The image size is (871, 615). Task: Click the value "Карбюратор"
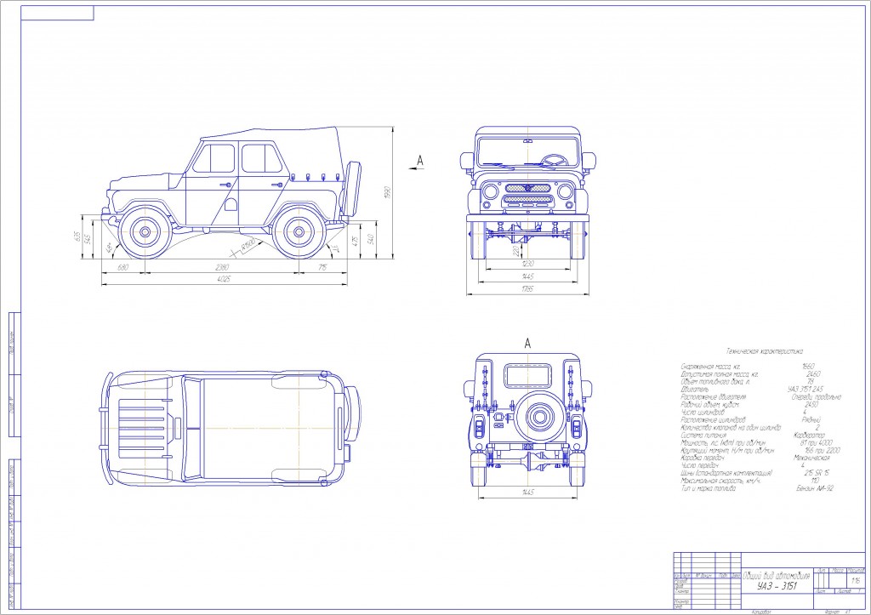pyautogui.click(x=810, y=436)
